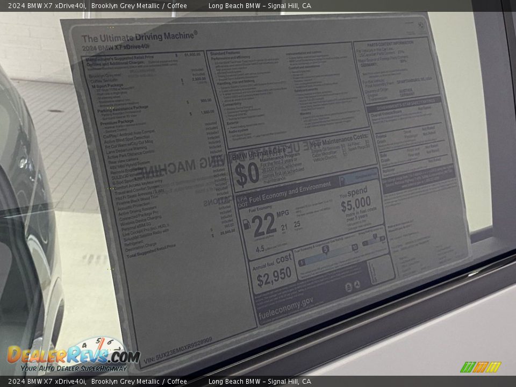Image resolution: width=516 pixels, height=387 pixels.
Task: Click the '4.5' gallons per 100 miles value
Action: coord(260,249)
